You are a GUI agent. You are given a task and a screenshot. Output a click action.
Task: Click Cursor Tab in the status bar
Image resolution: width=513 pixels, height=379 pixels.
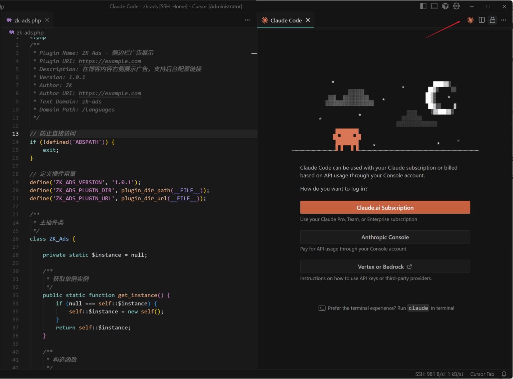482,374
